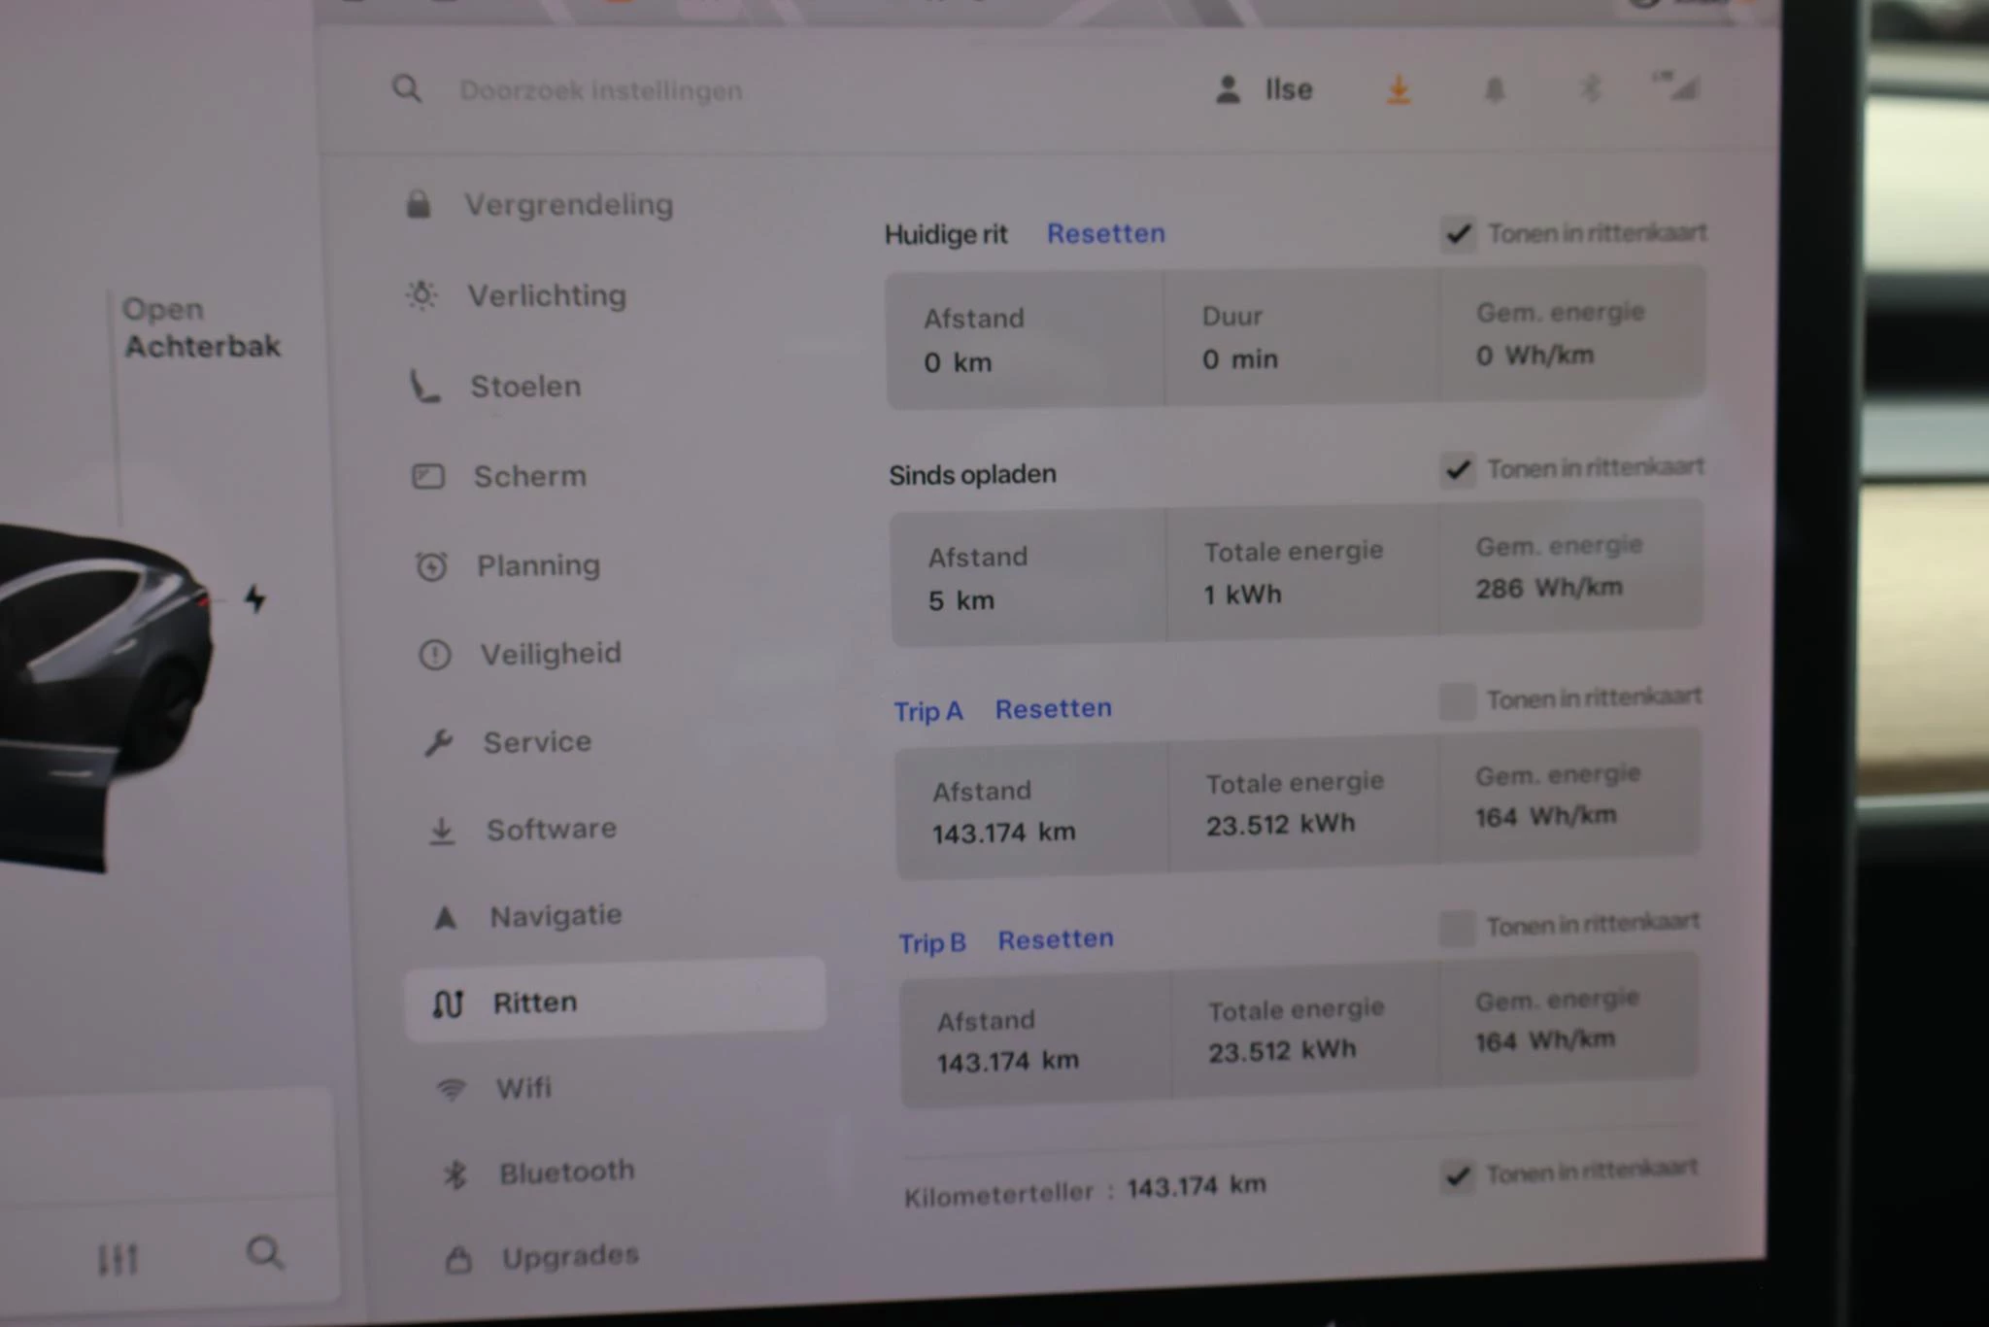Open Planning using the clock icon
Screen dimensions: 1989x1327
pyautogui.click(x=430, y=564)
